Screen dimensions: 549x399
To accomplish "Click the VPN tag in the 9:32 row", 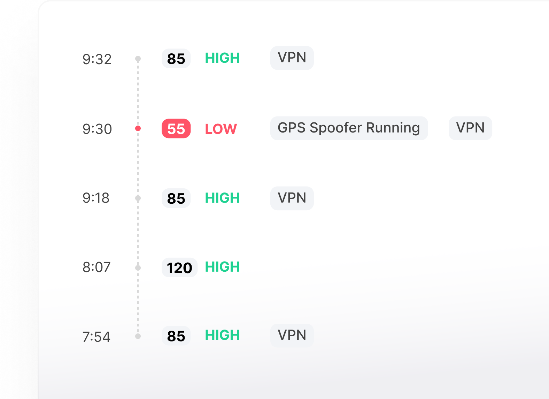I will [292, 58].
